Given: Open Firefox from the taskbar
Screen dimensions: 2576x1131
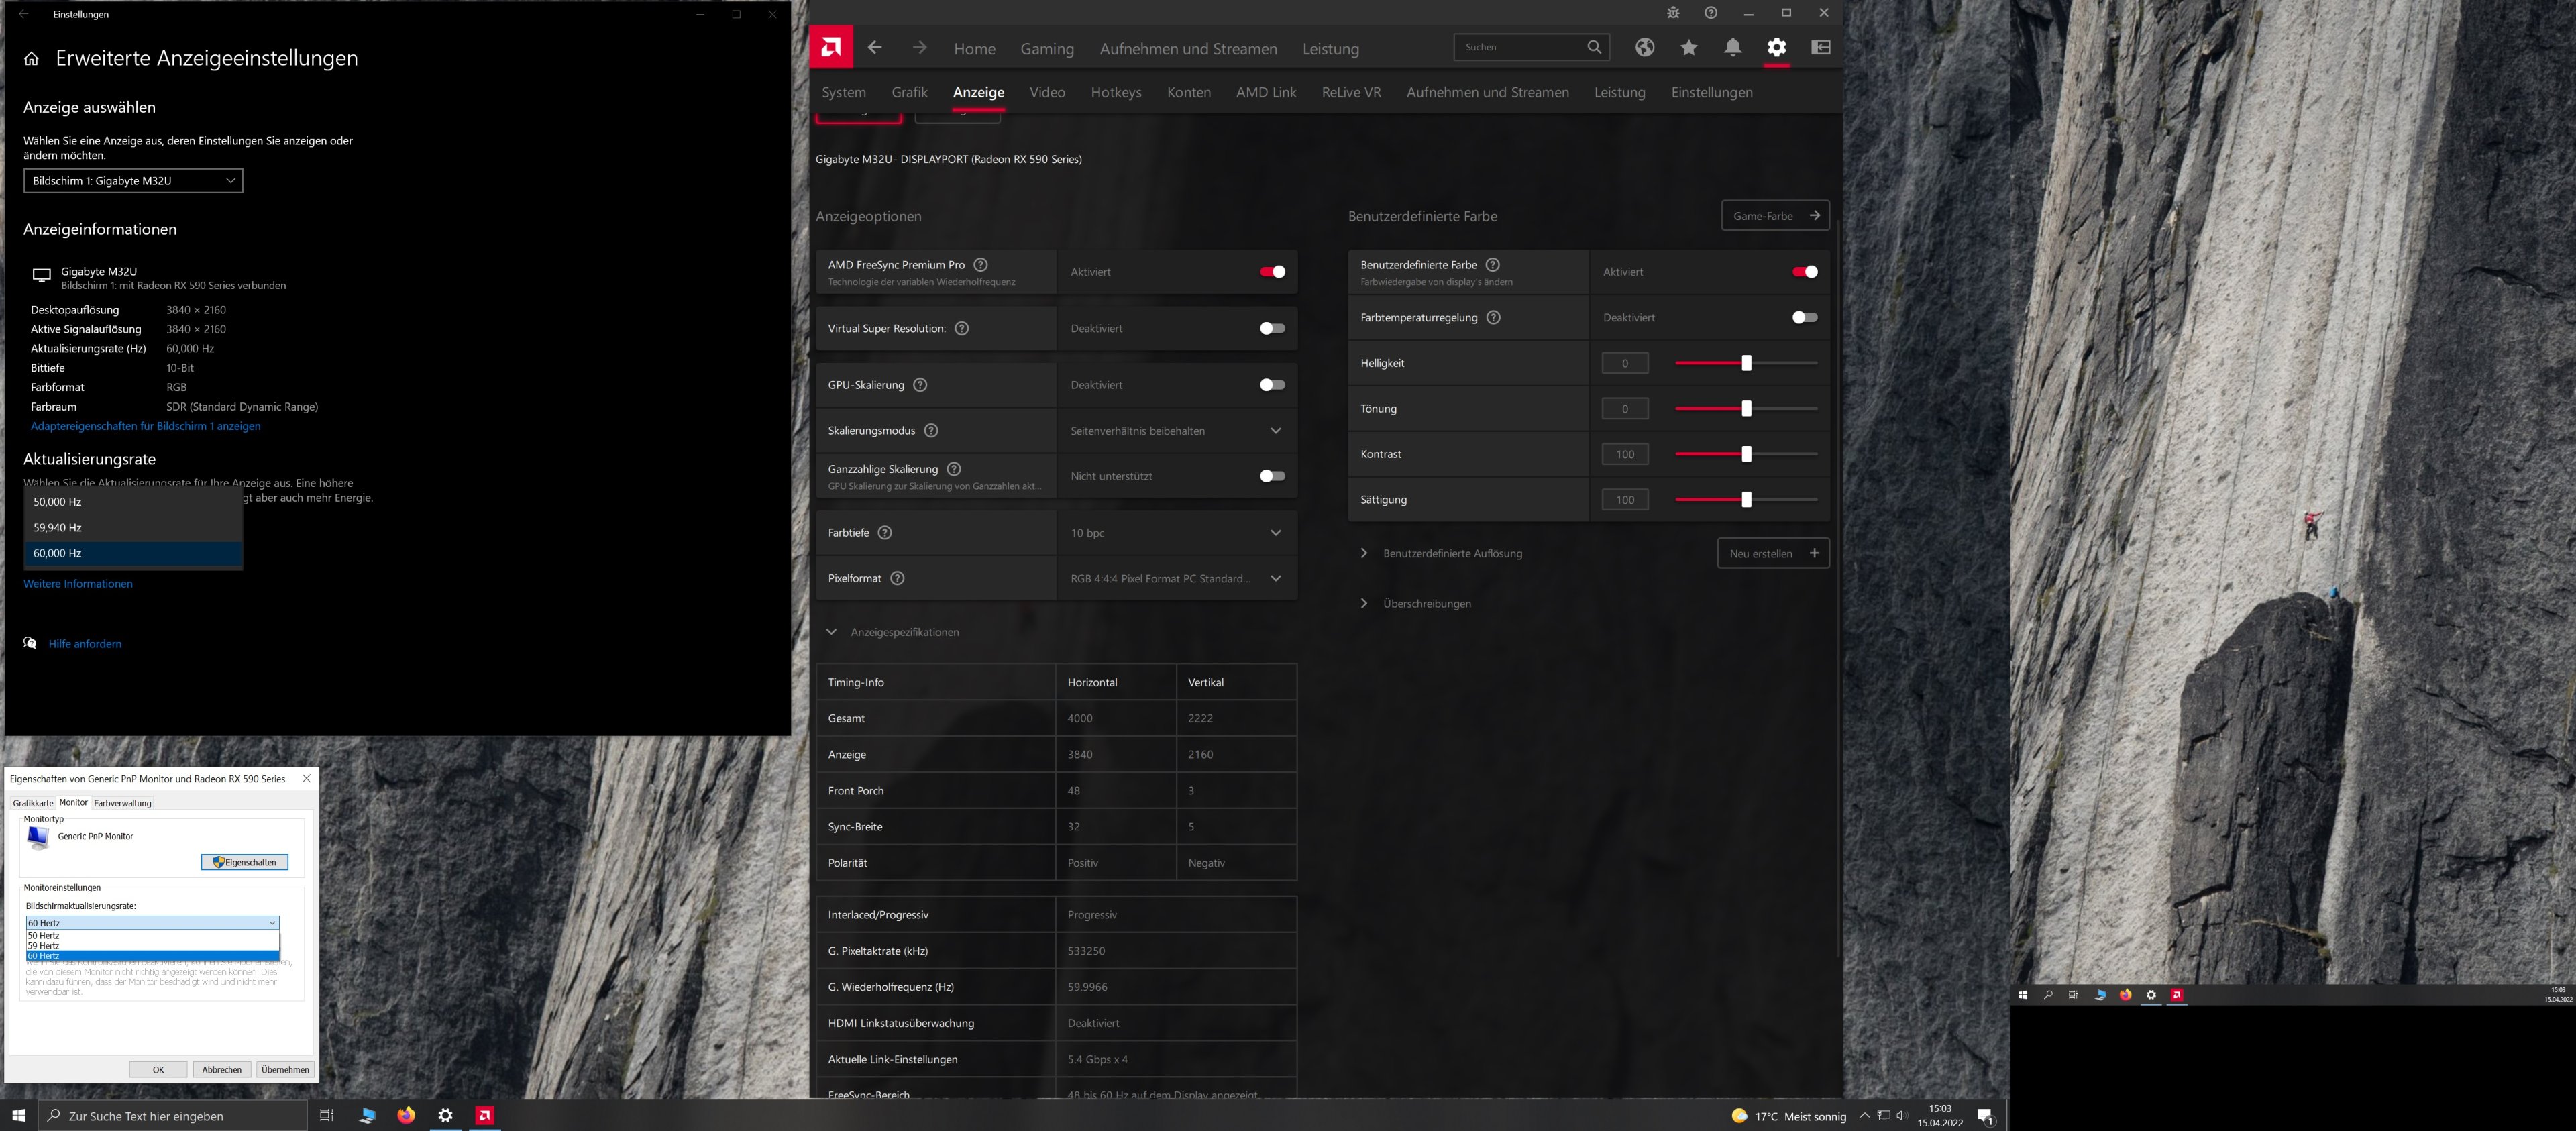Looking at the screenshot, I should point(406,1115).
